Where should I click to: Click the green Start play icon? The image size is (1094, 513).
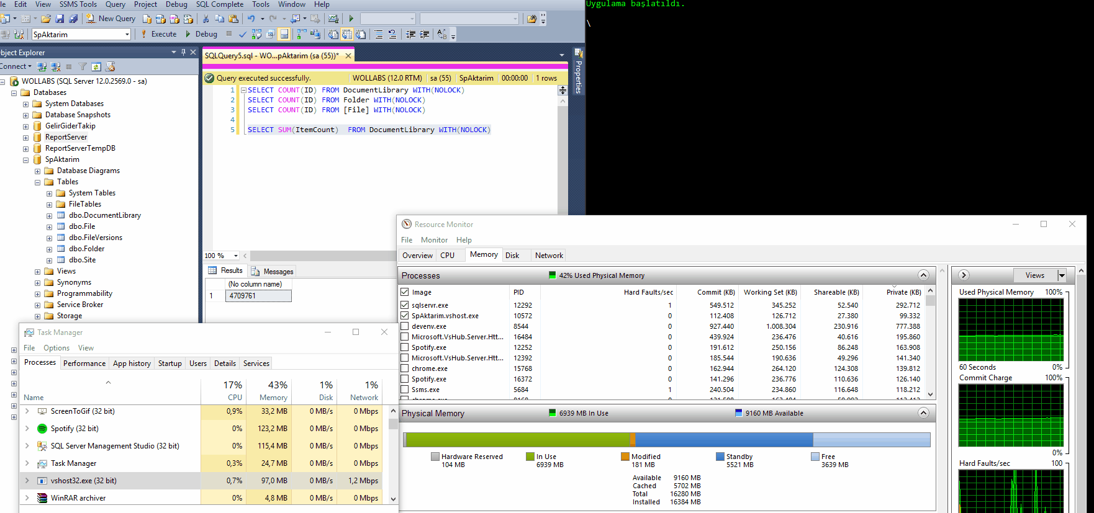351,19
